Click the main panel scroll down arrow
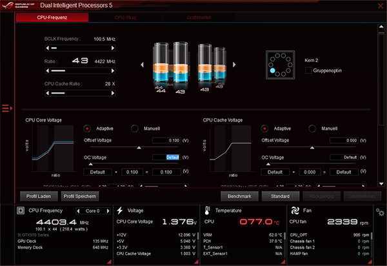387x266 pixels. [381, 184]
